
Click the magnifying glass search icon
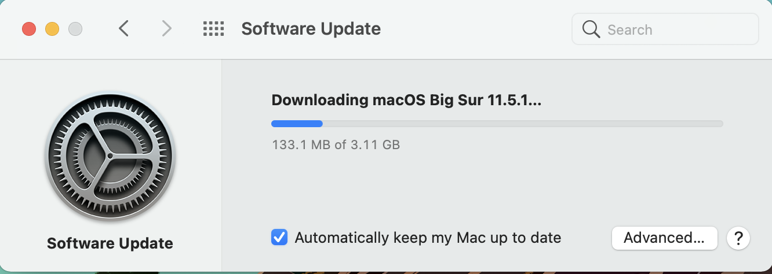pos(591,29)
